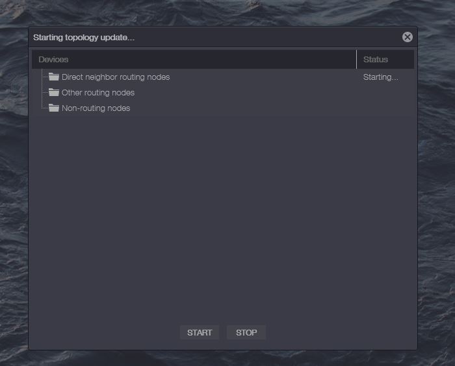
Task: Select the Other routing nodes label
Action: point(98,93)
